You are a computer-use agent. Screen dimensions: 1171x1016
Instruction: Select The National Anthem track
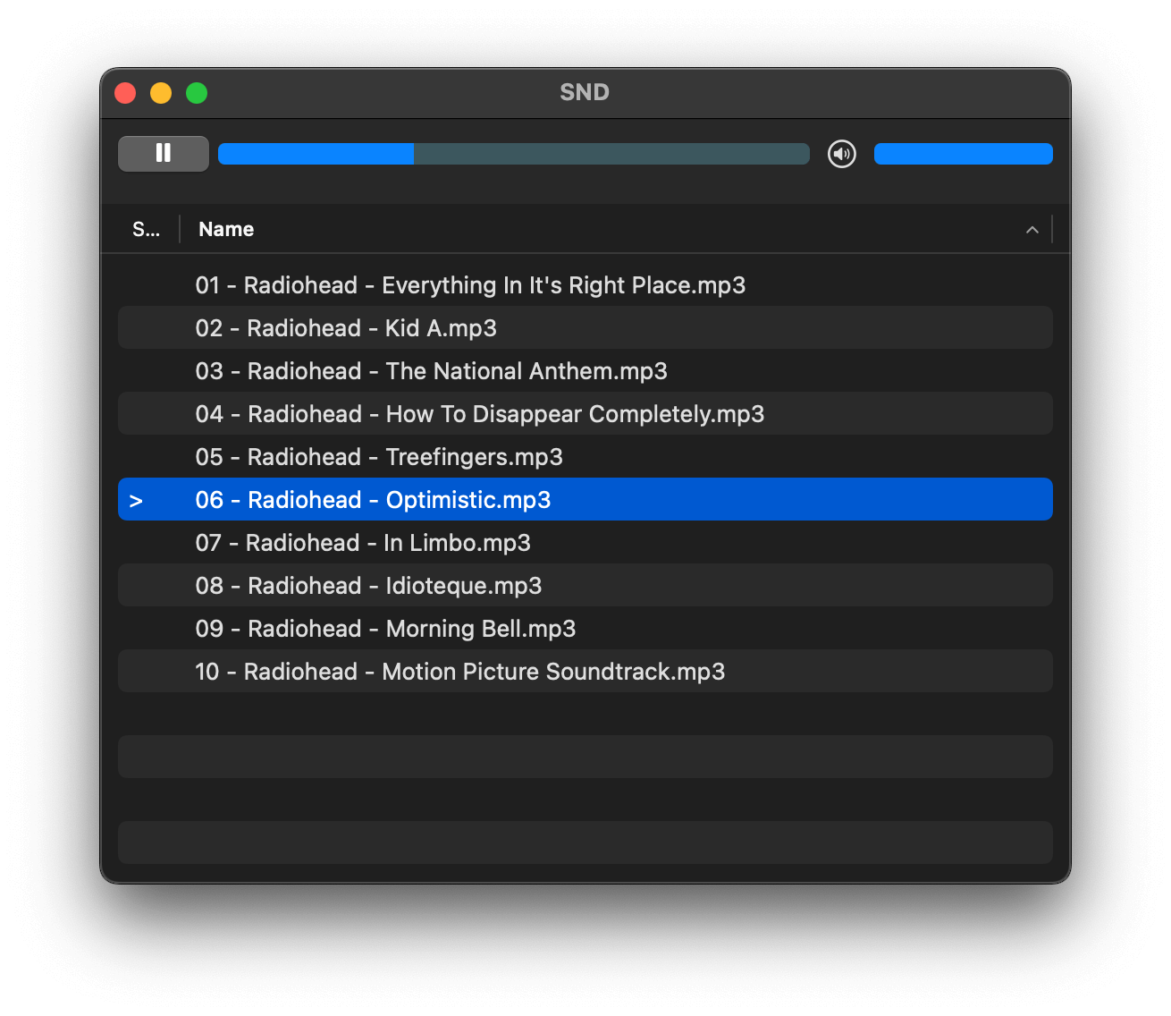pyautogui.click(x=431, y=371)
